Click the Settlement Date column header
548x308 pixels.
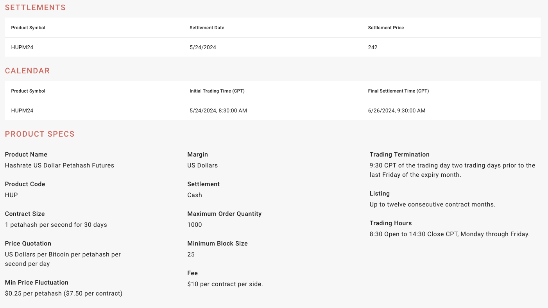click(207, 28)
